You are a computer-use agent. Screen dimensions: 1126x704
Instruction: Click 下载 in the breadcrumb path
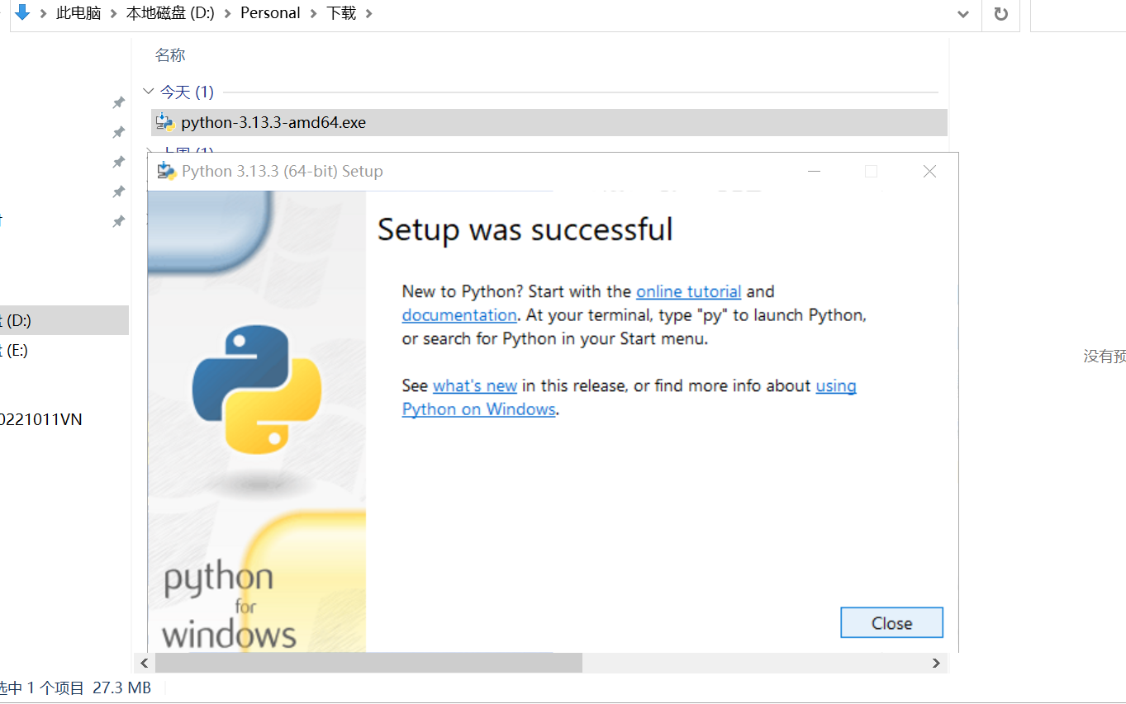(x=341, y=13)
